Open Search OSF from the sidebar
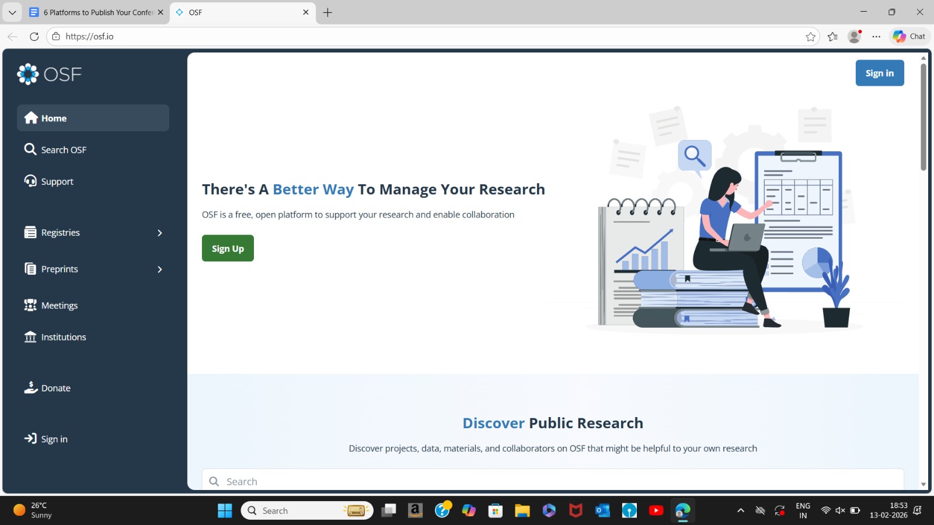The height and width of the screenshot is (525, 934). coord(55,150)
